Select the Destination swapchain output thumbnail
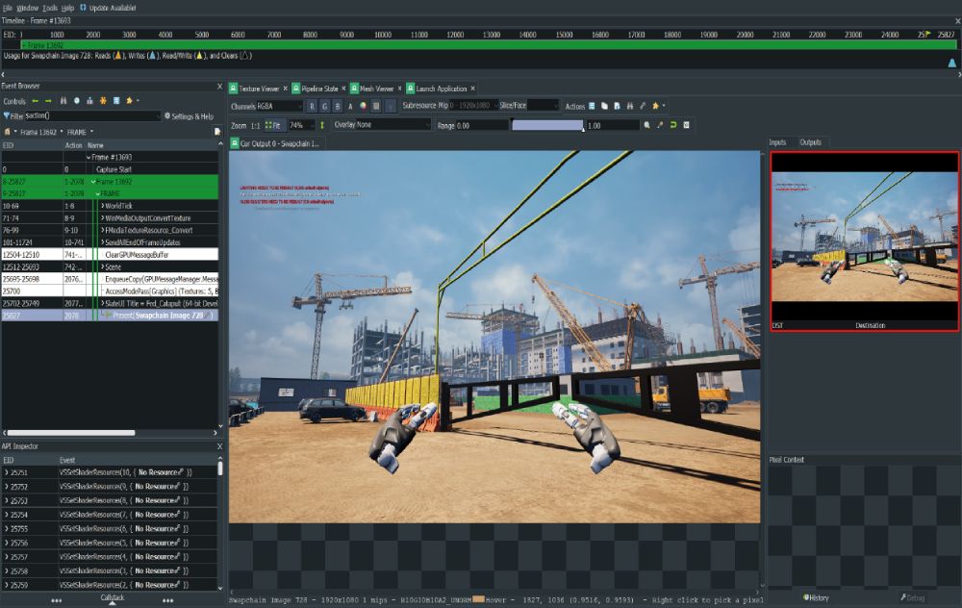This screenshot has height=608, width=962. [x=864, y=241]
